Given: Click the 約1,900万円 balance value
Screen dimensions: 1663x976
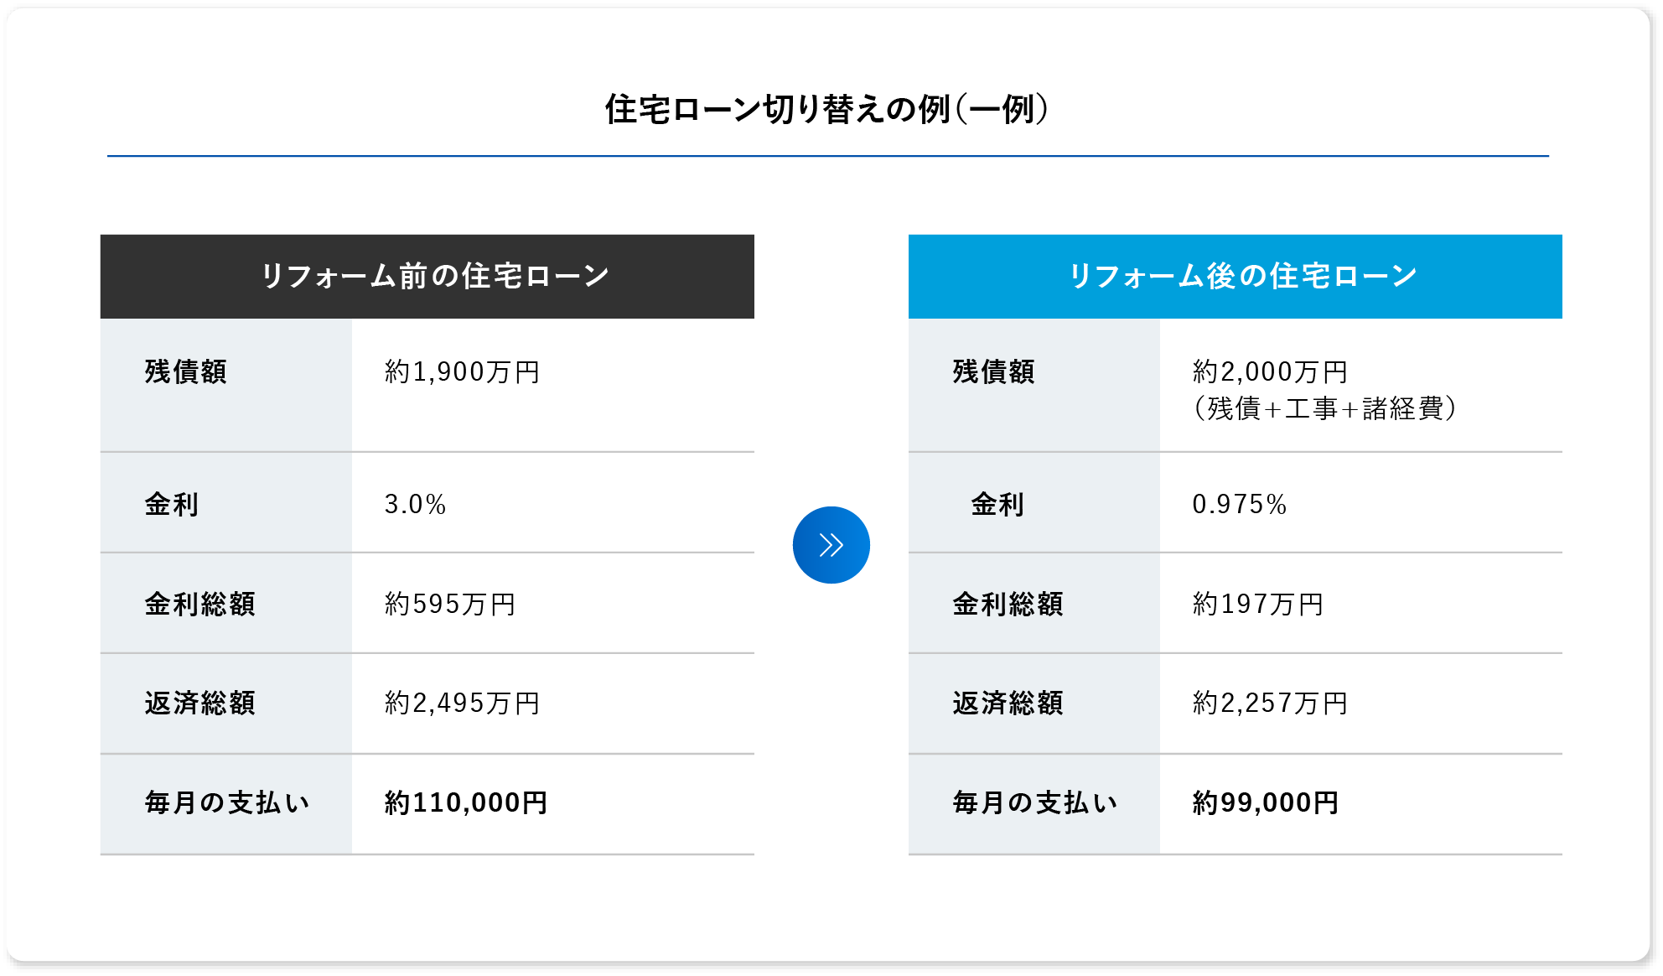Looking at the screenshot, I should tap(462, 371).
